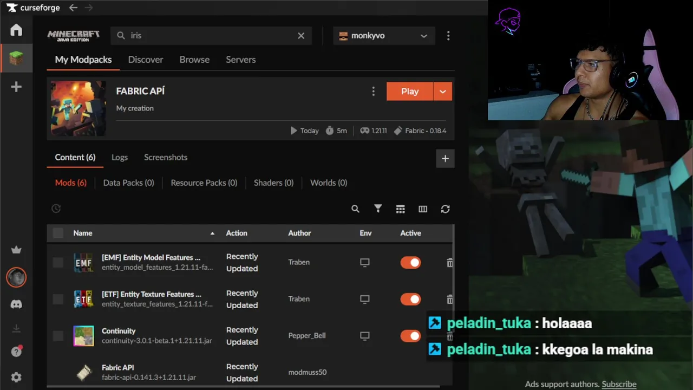Open the premium crown icon
693x390 pixels.
tap(16, 250)
